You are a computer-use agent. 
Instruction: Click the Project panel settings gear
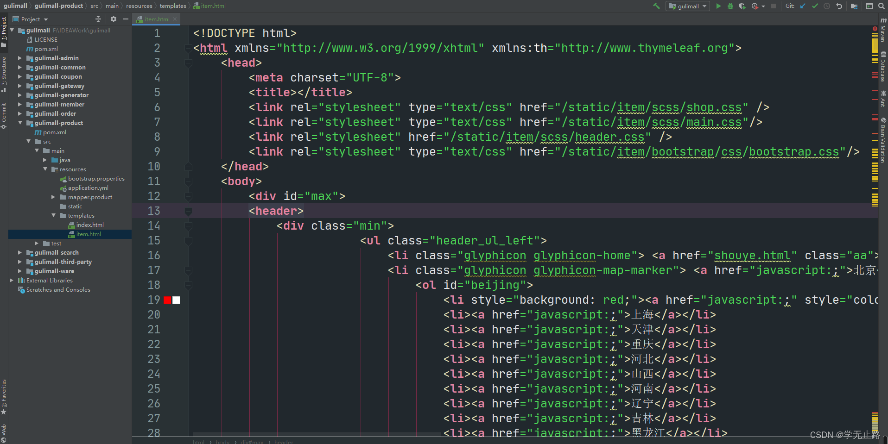coord(114,19)
